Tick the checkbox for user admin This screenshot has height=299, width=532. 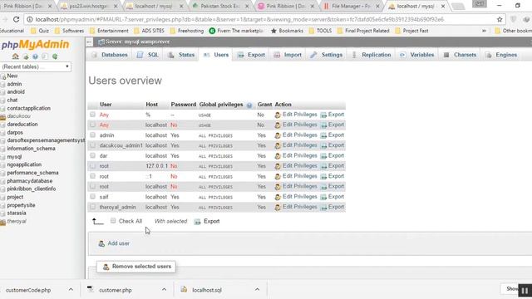[x=92, y=135]
